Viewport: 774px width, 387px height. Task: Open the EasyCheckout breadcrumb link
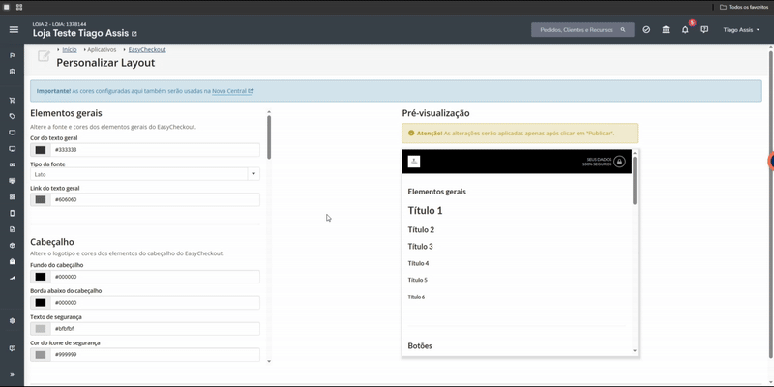point(147,50)
